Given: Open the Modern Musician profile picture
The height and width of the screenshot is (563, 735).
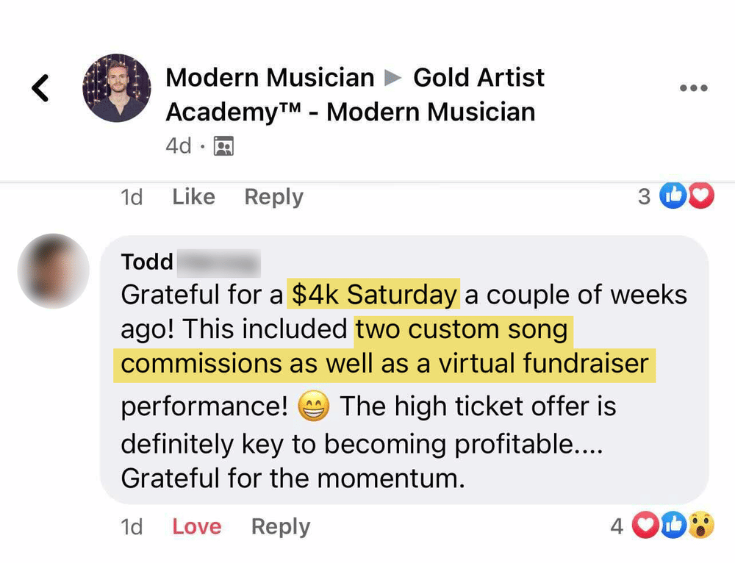Looking at the screenshot, I should click(x=117, y=88).
